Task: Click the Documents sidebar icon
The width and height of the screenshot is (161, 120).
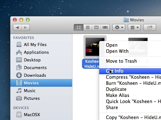Action: click(x=19, y=68)
